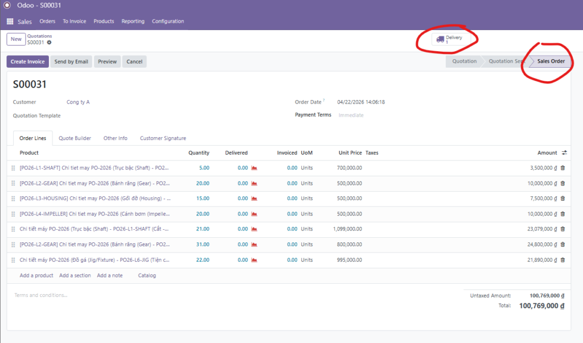This screenshot has height=343, width=583.
Task: Open column settings adjust icon in table header
Action: (x=564, y=153)
